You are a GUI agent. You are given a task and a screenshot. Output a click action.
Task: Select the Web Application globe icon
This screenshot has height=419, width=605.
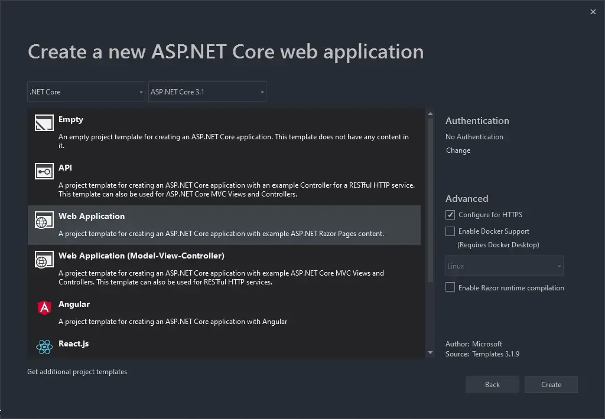click(x=43, y=219)
